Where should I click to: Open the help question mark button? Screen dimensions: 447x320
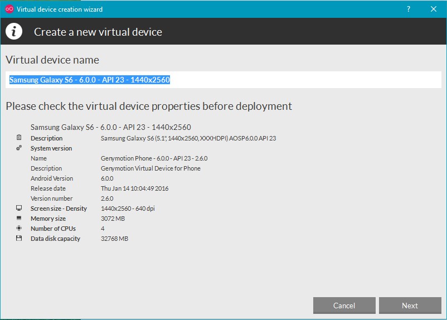pyautogui.click(x=409, y=9)
